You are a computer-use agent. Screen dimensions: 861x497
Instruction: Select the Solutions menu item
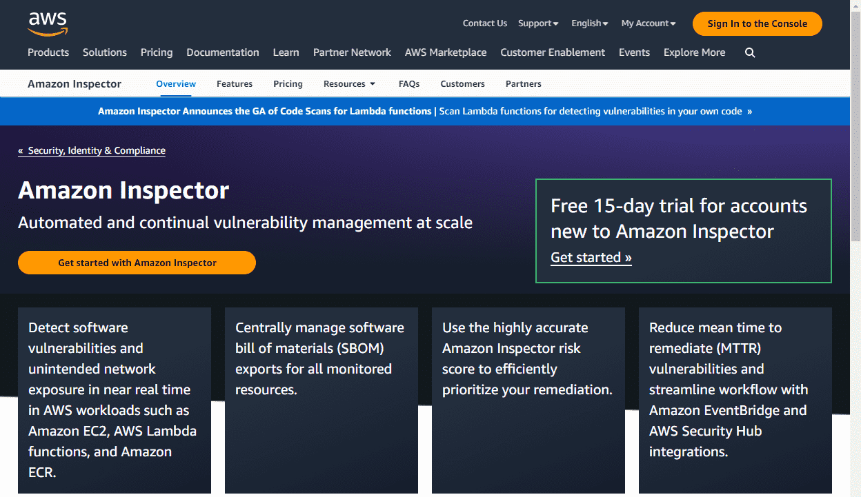104,52
